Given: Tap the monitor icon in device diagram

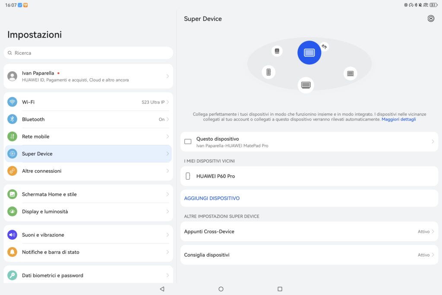Looking at the screenshot, I should point(306,85).
